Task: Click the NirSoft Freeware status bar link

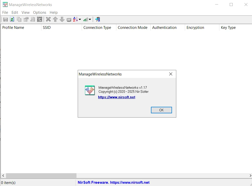Action: click(114, 182)
